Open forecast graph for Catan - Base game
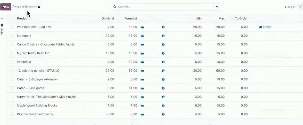This screenshot has height=125, width=303. (x=142, y=88)
